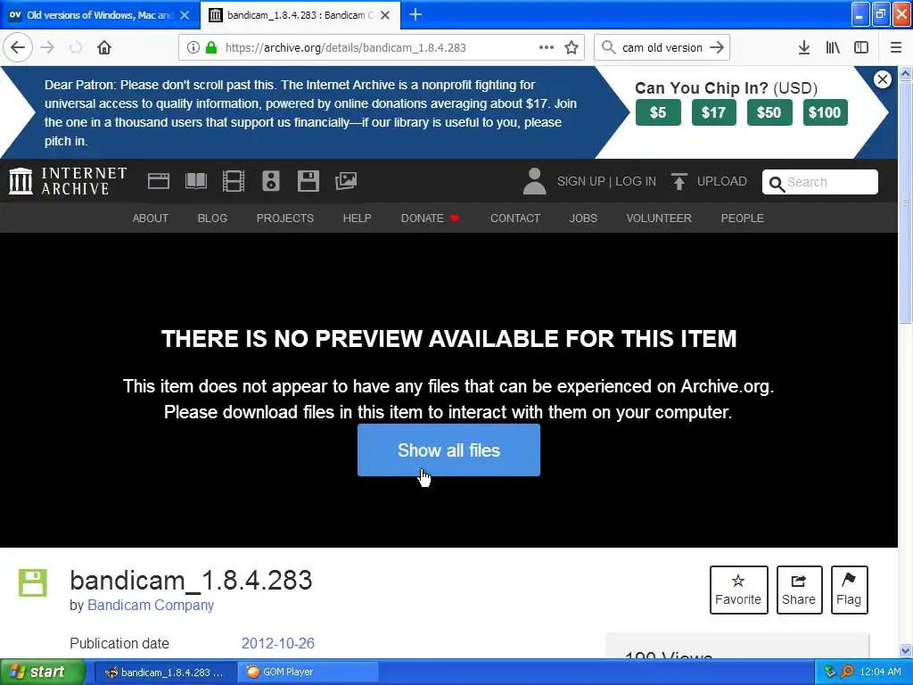Image resolution: width=913 pixels, height=685 pixels.
Task: Open the CONTACT menu item
Action: [x=515, y=219]
